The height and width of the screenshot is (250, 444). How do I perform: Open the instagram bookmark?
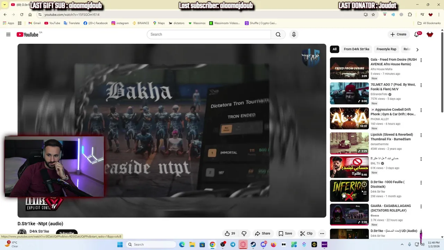tap(120, 23)
